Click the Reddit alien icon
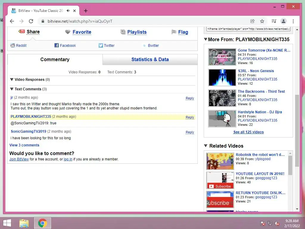Screen dimensions: 305x229 (x=13, y=45)
